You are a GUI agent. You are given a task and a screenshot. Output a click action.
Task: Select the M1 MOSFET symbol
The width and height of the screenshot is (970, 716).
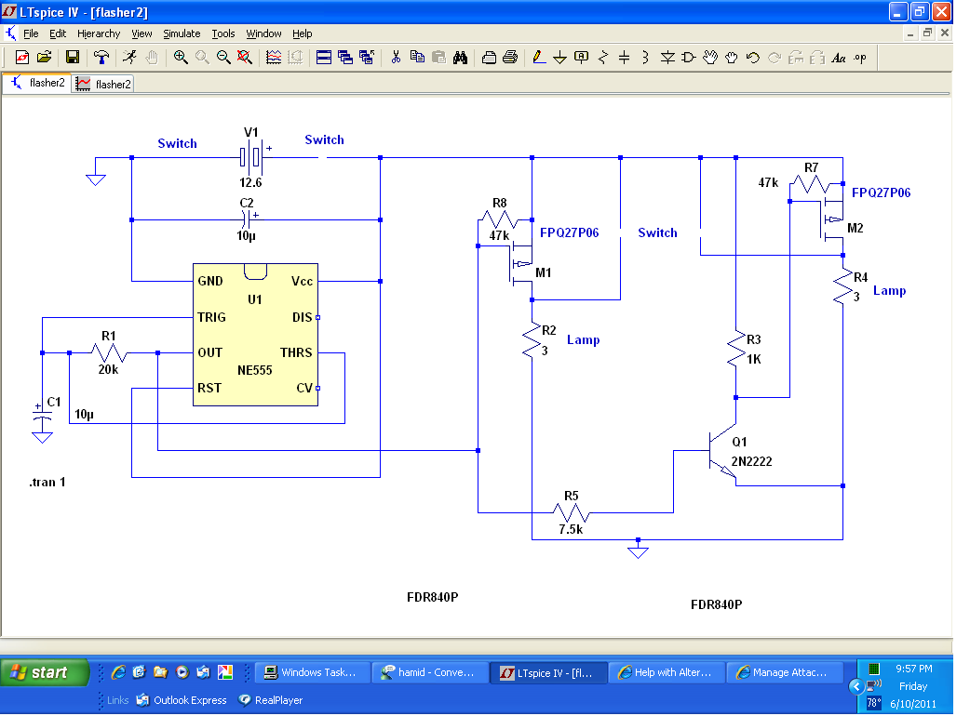pyautogui.click(x=521, y=264)
